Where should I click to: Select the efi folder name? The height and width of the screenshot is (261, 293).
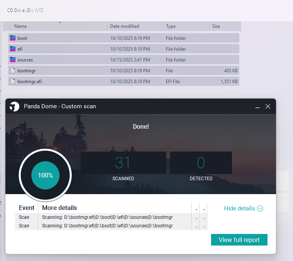click(x=20, y=49)
